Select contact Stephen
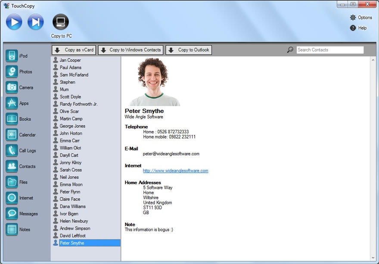The height and width of the screenshot is (264, 379). click(x=68, y=82)
